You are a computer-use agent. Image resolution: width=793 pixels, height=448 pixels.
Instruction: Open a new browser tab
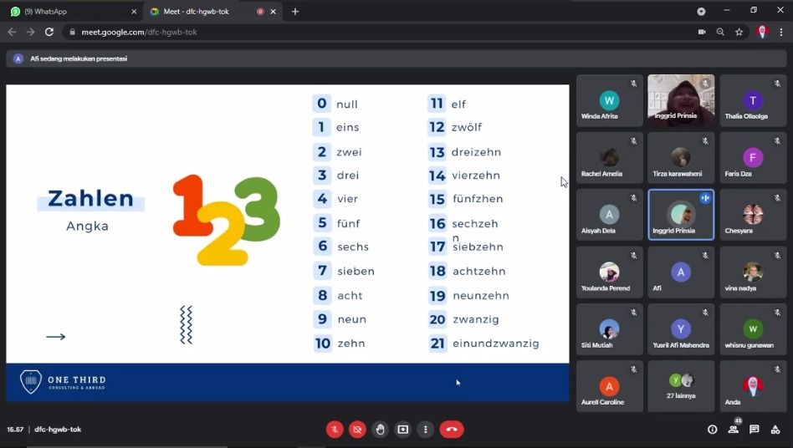(x=295, y=12)
